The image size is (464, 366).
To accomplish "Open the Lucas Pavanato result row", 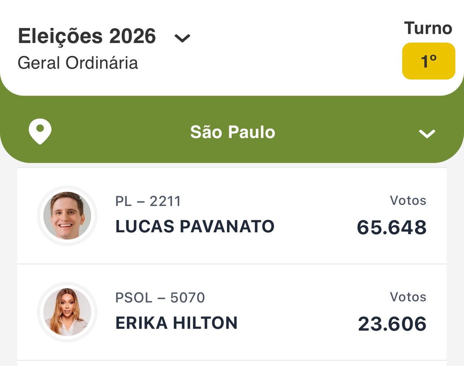I will [x=232, y=216].
